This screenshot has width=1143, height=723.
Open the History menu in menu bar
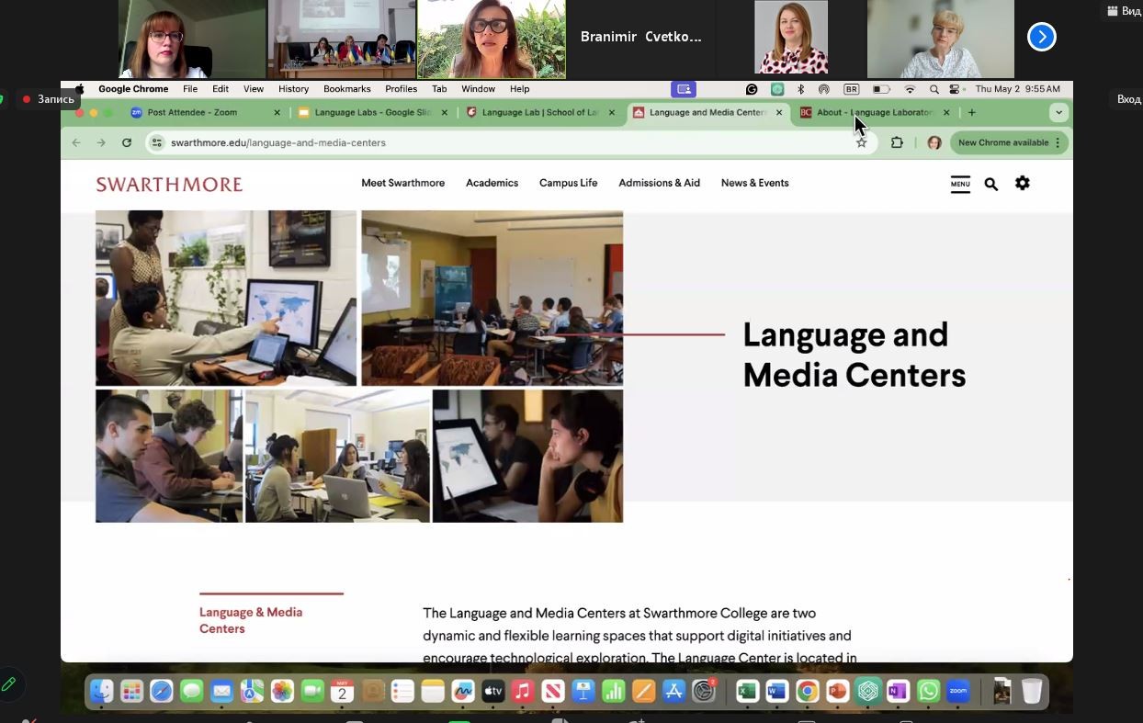(293, 89)
